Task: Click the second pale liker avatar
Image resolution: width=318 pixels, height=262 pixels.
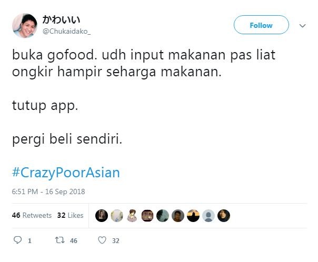Action: tap(117, 216)
